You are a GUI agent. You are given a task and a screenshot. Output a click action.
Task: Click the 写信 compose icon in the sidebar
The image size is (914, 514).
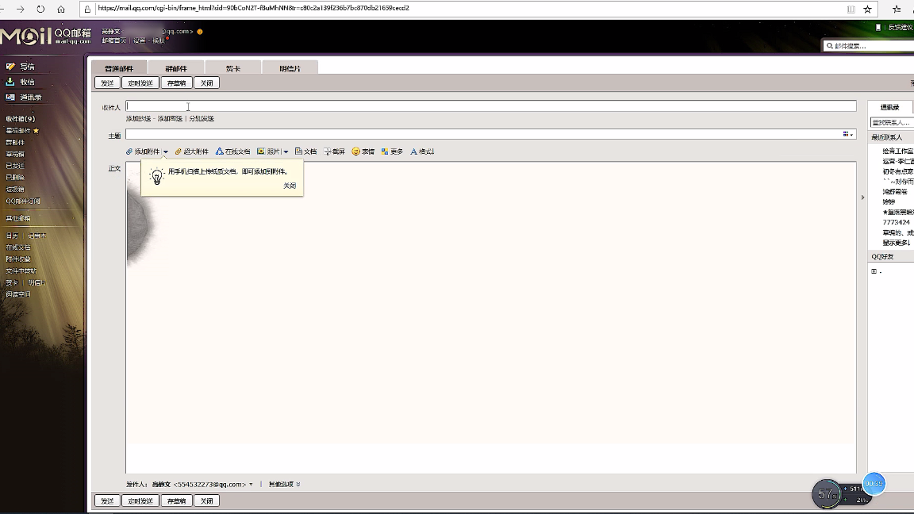10,67
